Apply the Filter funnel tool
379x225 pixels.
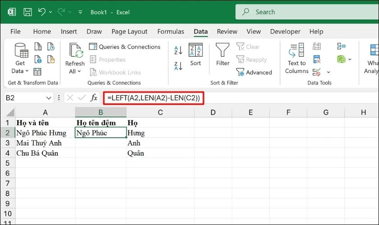222,54
